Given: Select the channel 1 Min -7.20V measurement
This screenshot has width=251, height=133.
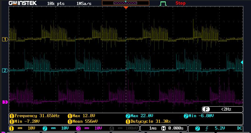Looking at the screenshot, I should point(25,122).
